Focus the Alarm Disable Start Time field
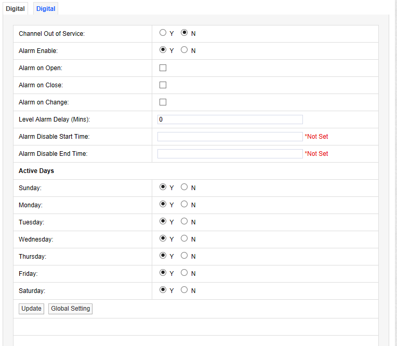The image size is (397, 346). [230, 137]
